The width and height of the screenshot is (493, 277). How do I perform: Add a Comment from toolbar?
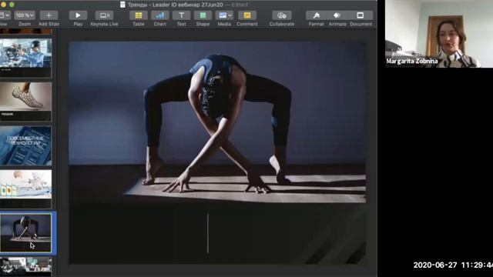coord(247,15)
